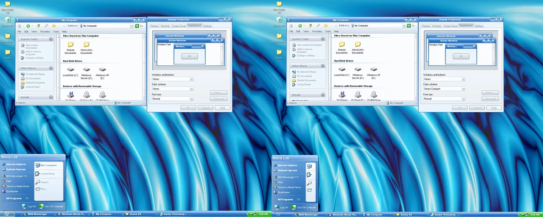
Task: Click the magnifier Search icon in the icon-only Start menu
Action: (309, 183)
